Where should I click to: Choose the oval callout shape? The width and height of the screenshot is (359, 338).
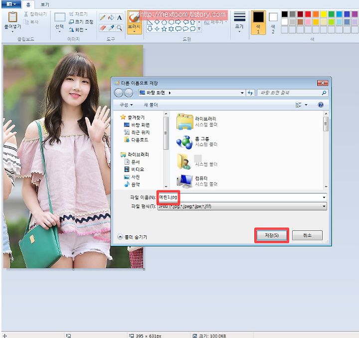(x=185, y=28)
